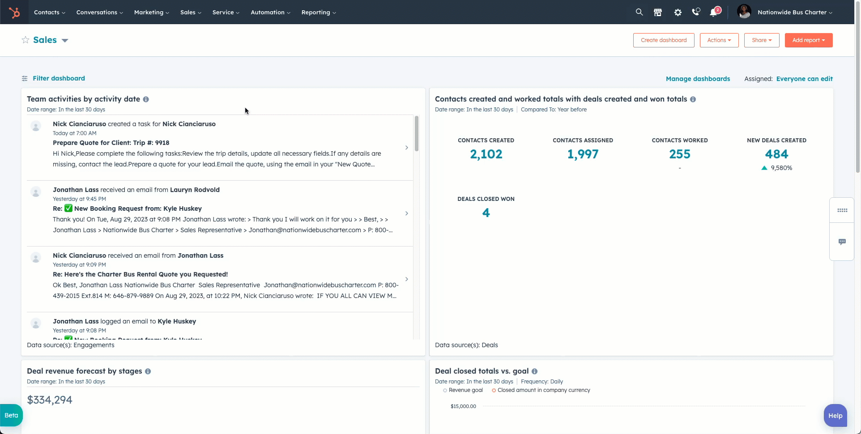The image size is (861, 434).
Task: Open the Manage dashboards link
Action: point(698,79)
